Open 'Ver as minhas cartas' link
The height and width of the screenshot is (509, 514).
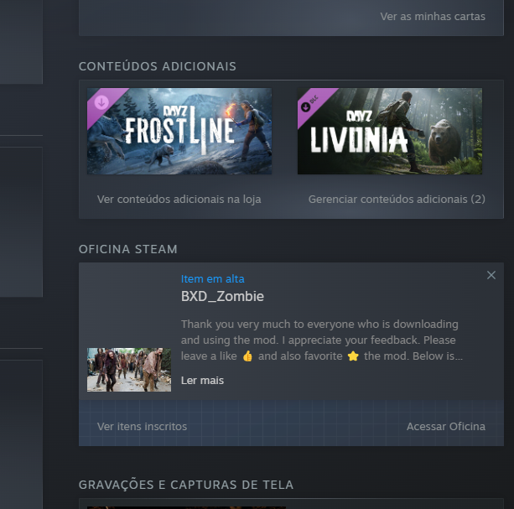coord(433,17)
